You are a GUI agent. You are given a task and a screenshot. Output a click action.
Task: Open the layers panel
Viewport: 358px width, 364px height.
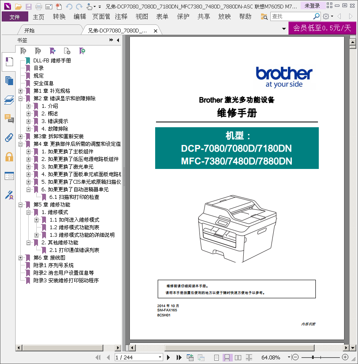[9, 100]
